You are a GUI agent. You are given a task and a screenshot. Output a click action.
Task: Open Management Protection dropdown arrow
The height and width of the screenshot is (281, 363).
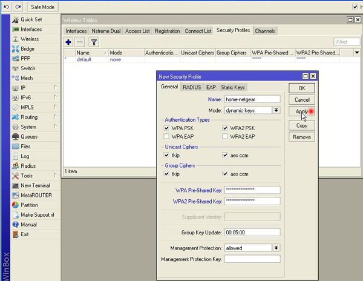tap(276, 248)
